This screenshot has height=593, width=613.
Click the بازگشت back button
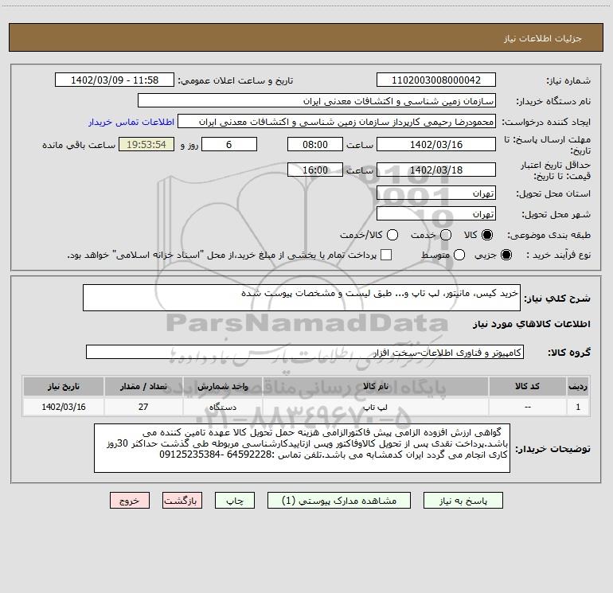(182, 501)
